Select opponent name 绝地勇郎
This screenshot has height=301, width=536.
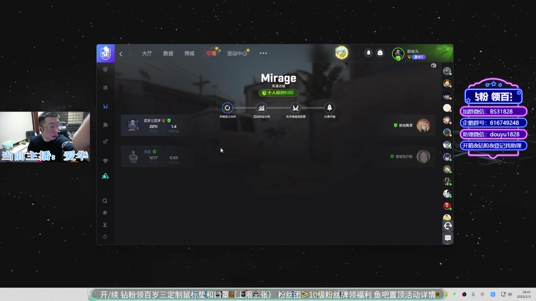[x=406, y=125]
